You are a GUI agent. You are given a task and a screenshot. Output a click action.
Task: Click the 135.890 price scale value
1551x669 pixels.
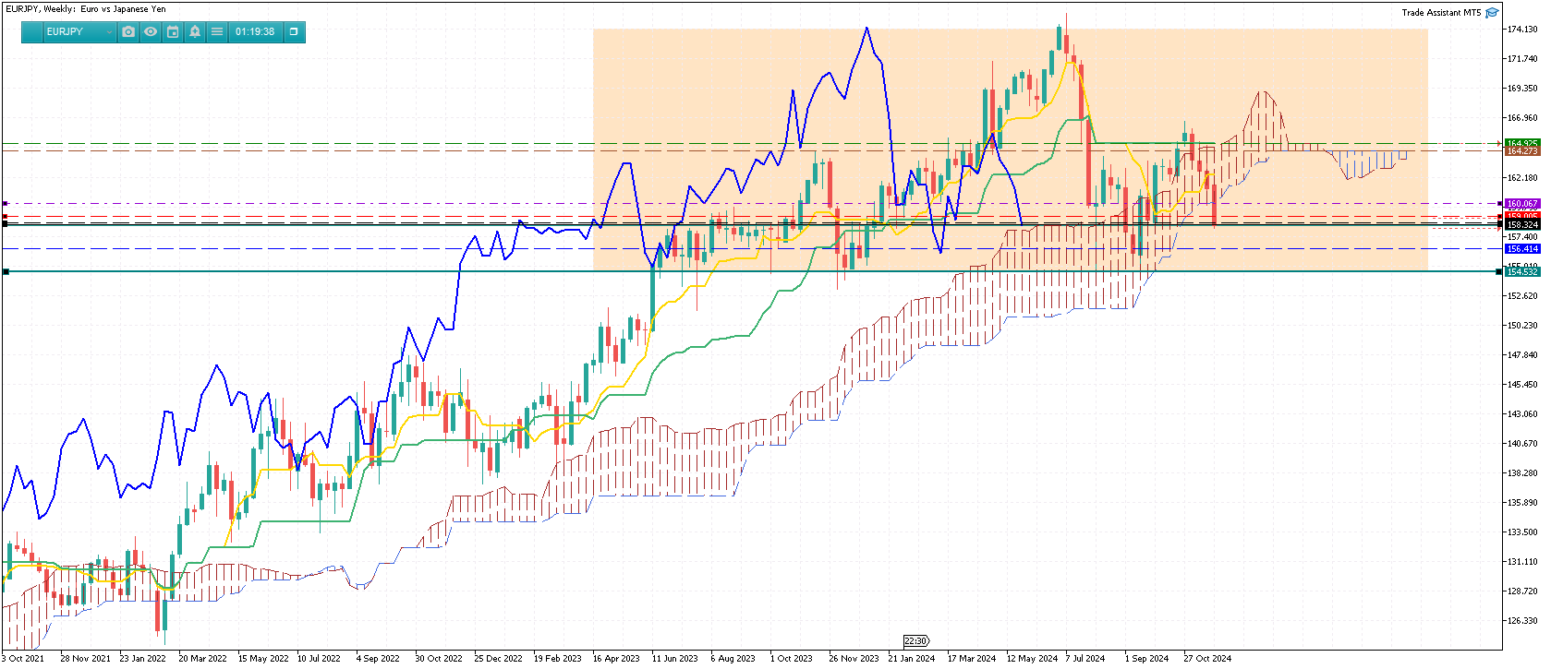click(x=1522, y=503)
